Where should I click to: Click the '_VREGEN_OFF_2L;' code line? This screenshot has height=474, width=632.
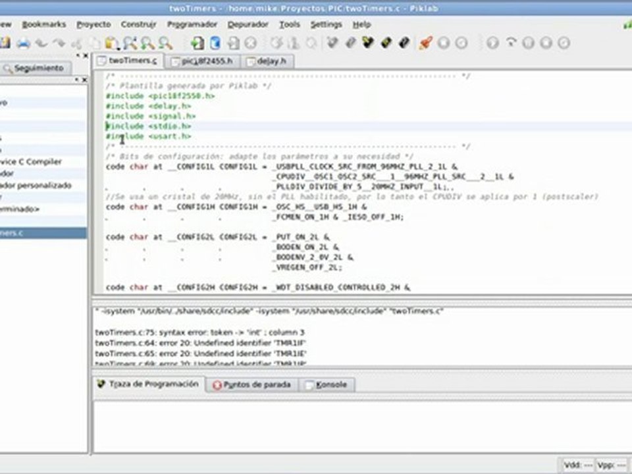[307, 267]
